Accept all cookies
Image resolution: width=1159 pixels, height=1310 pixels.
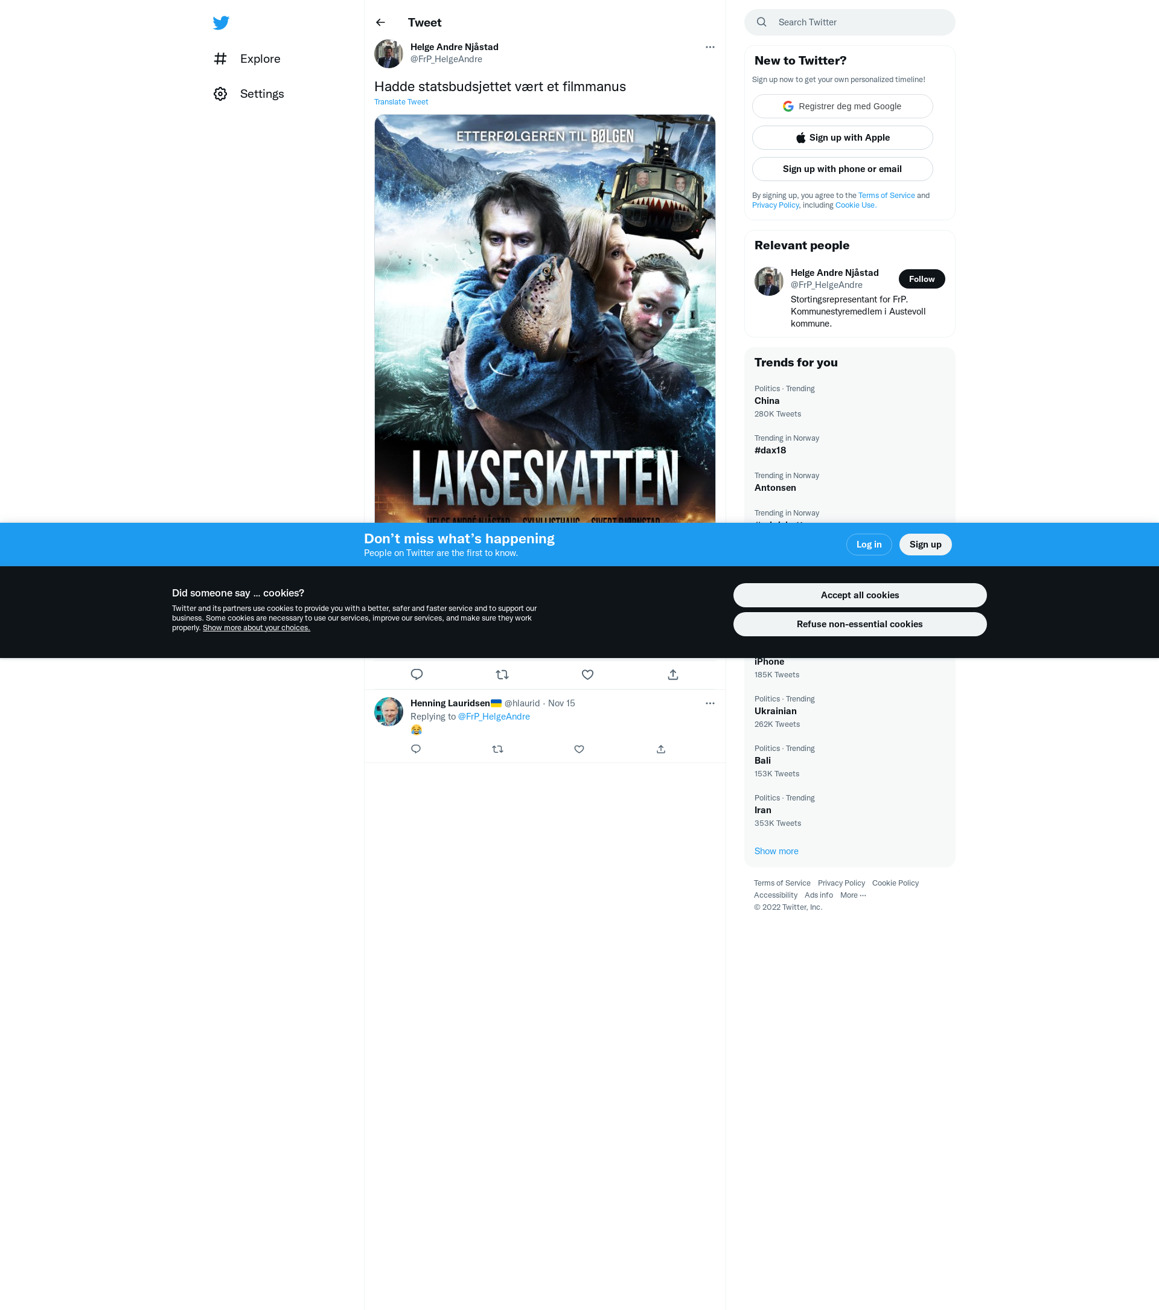860,595
